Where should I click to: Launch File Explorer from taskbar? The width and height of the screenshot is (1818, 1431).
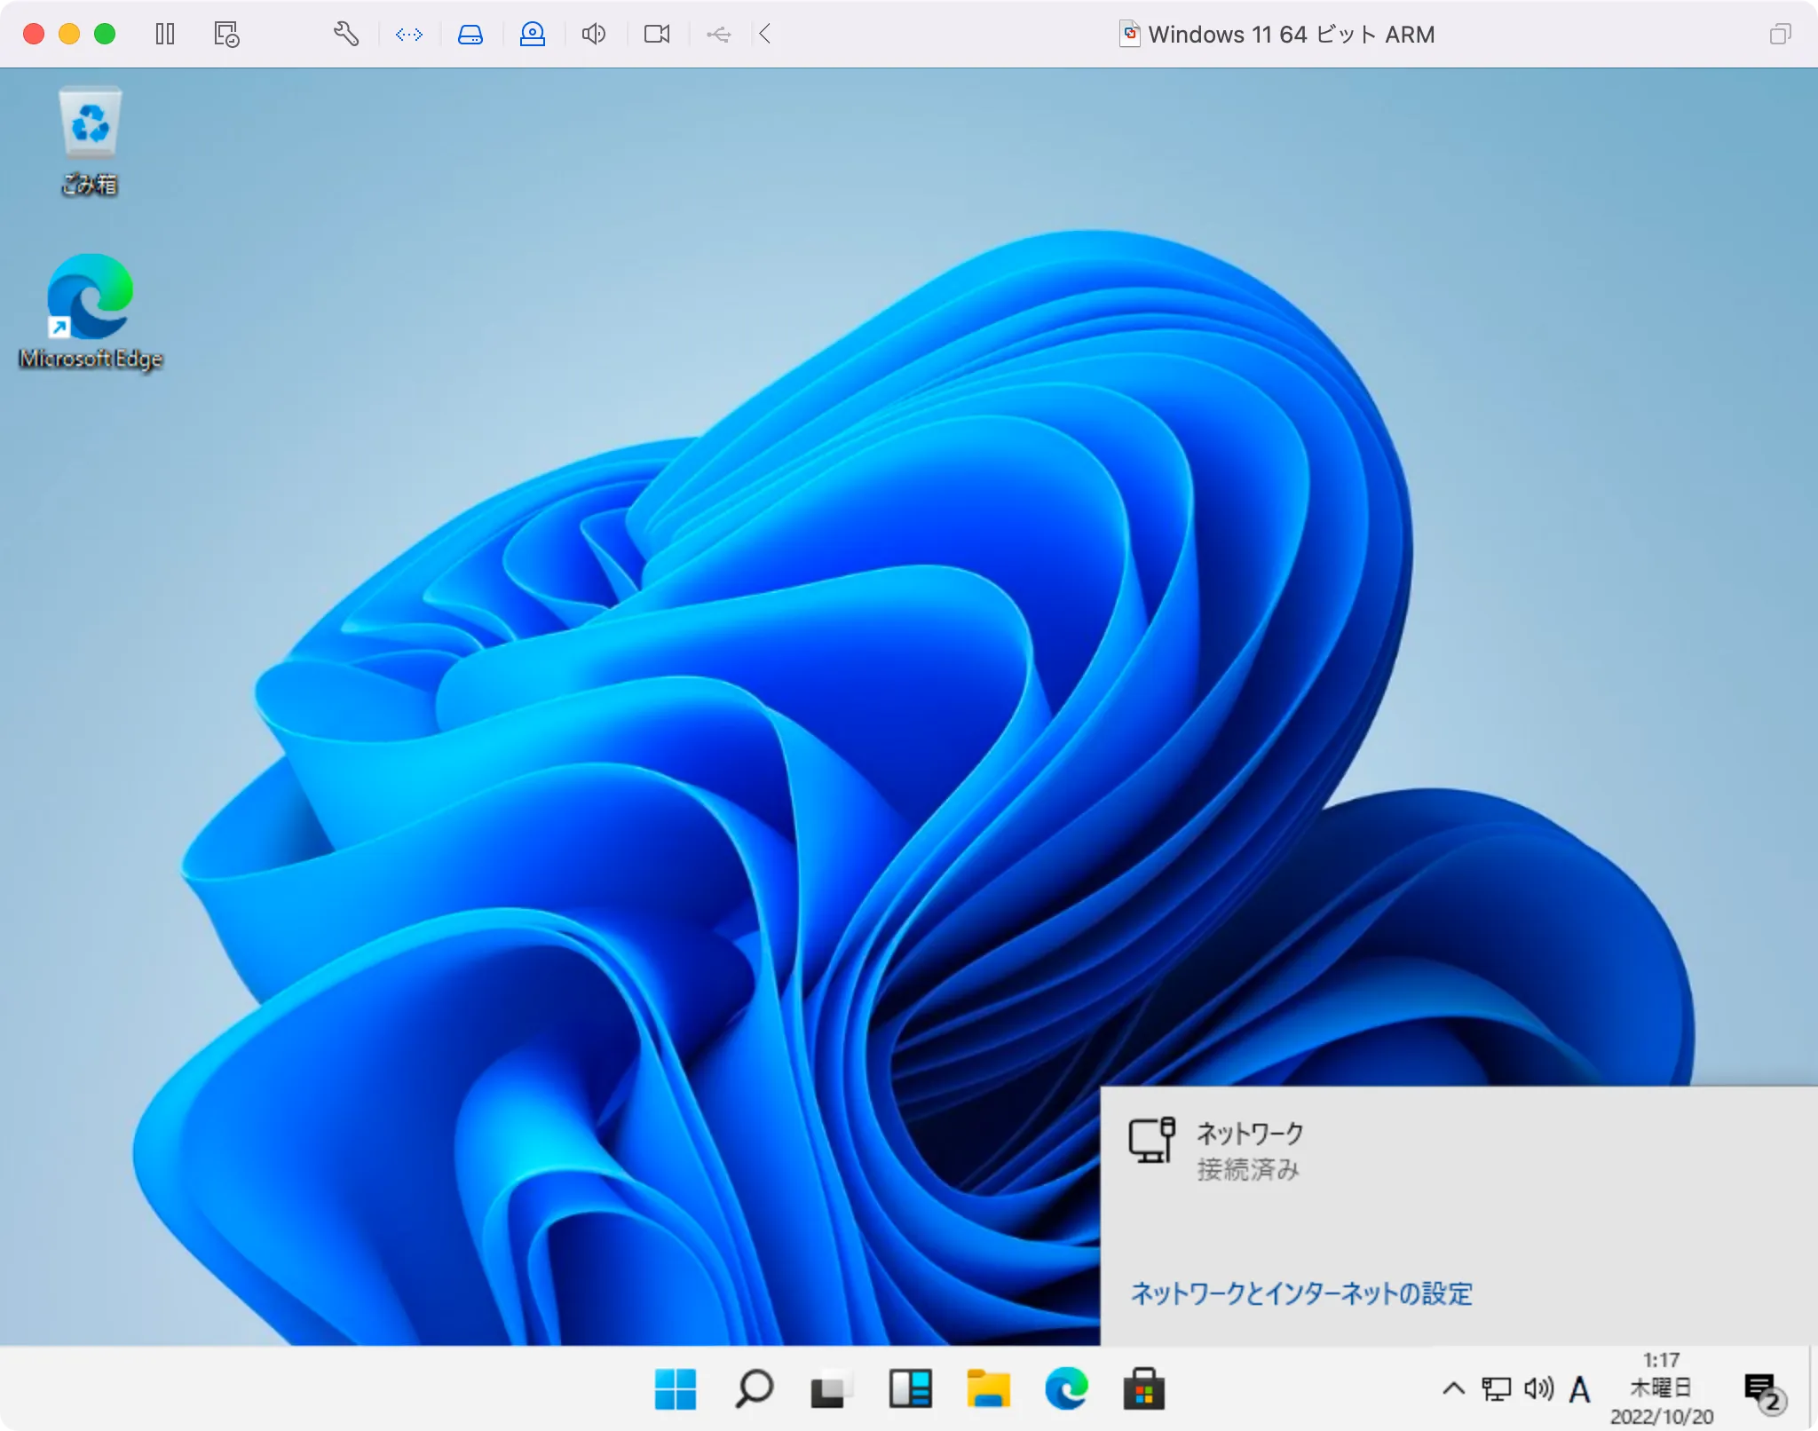click(x=988, y=1388)
